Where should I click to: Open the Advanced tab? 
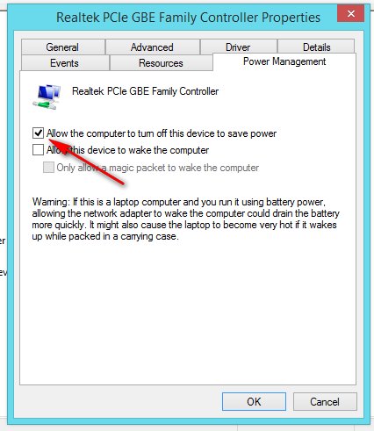click(153, 47)
